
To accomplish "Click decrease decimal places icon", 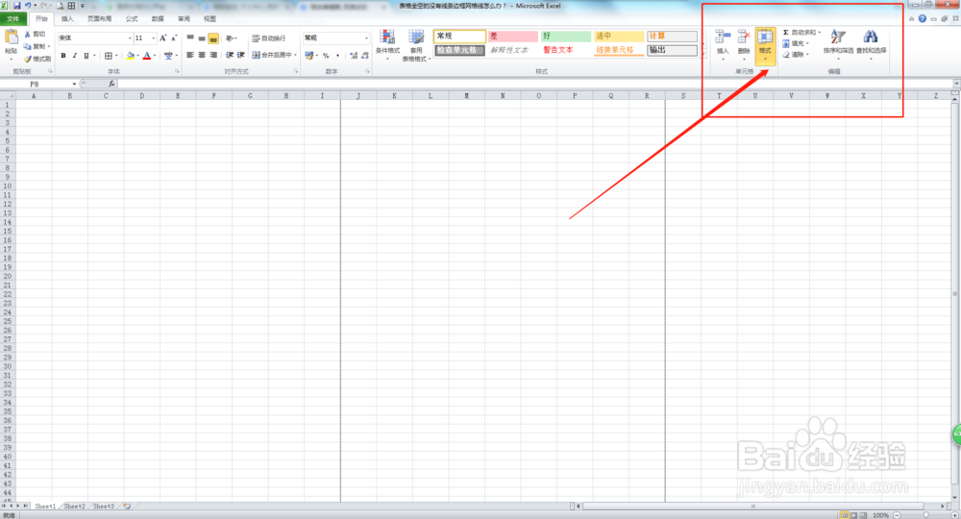I will 365,55.
